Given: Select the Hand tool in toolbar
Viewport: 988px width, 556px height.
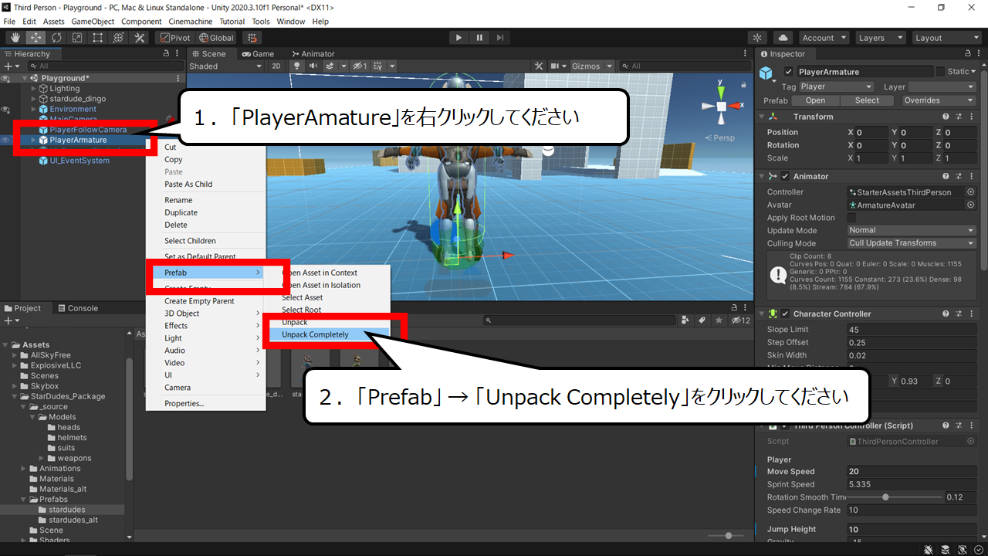Looking at the screenshot, I should (15, 38).
